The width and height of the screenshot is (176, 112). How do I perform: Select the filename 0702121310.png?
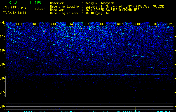[x=14, y=8]
